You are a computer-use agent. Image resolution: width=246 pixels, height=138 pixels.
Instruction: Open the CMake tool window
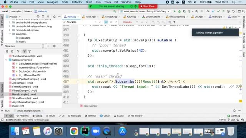[119, 116]
